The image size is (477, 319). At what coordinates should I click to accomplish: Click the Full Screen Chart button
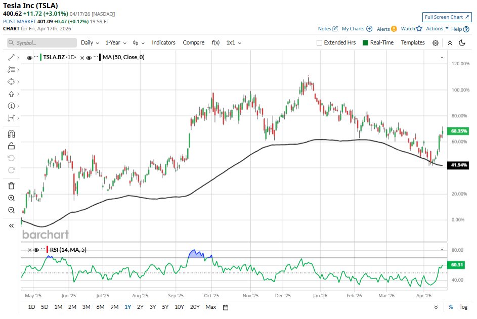pos(447,17)
